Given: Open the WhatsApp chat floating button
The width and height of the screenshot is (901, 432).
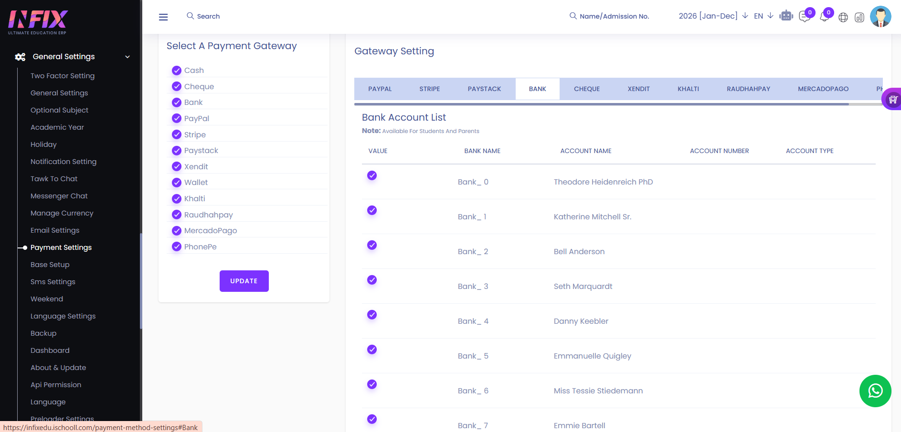Looking at the screenshot, I should click(875, 391).
